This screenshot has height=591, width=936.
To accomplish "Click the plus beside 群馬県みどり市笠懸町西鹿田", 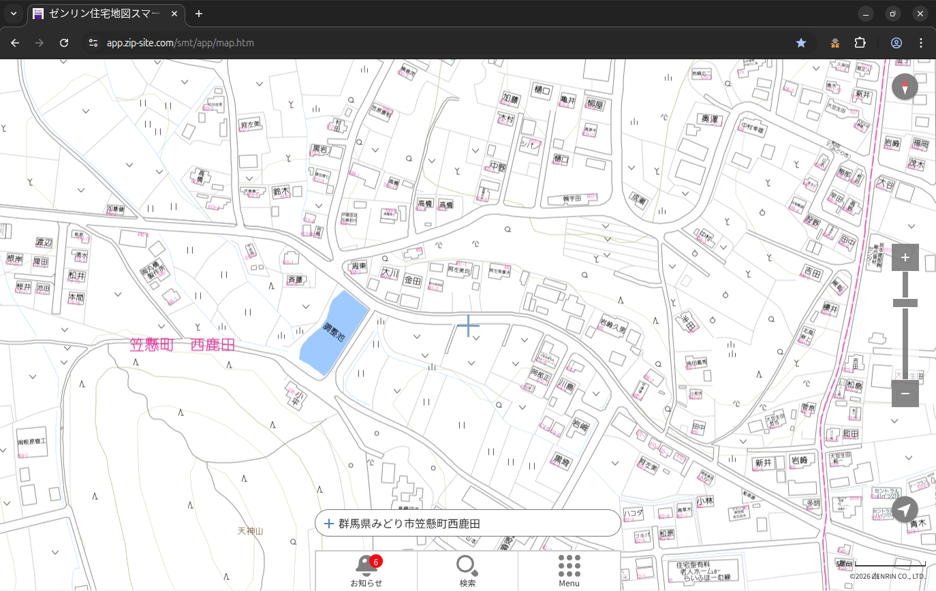I will 329,524.
